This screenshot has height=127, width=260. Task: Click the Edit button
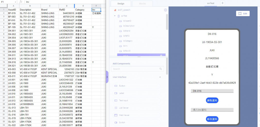(x=243, y=14)
